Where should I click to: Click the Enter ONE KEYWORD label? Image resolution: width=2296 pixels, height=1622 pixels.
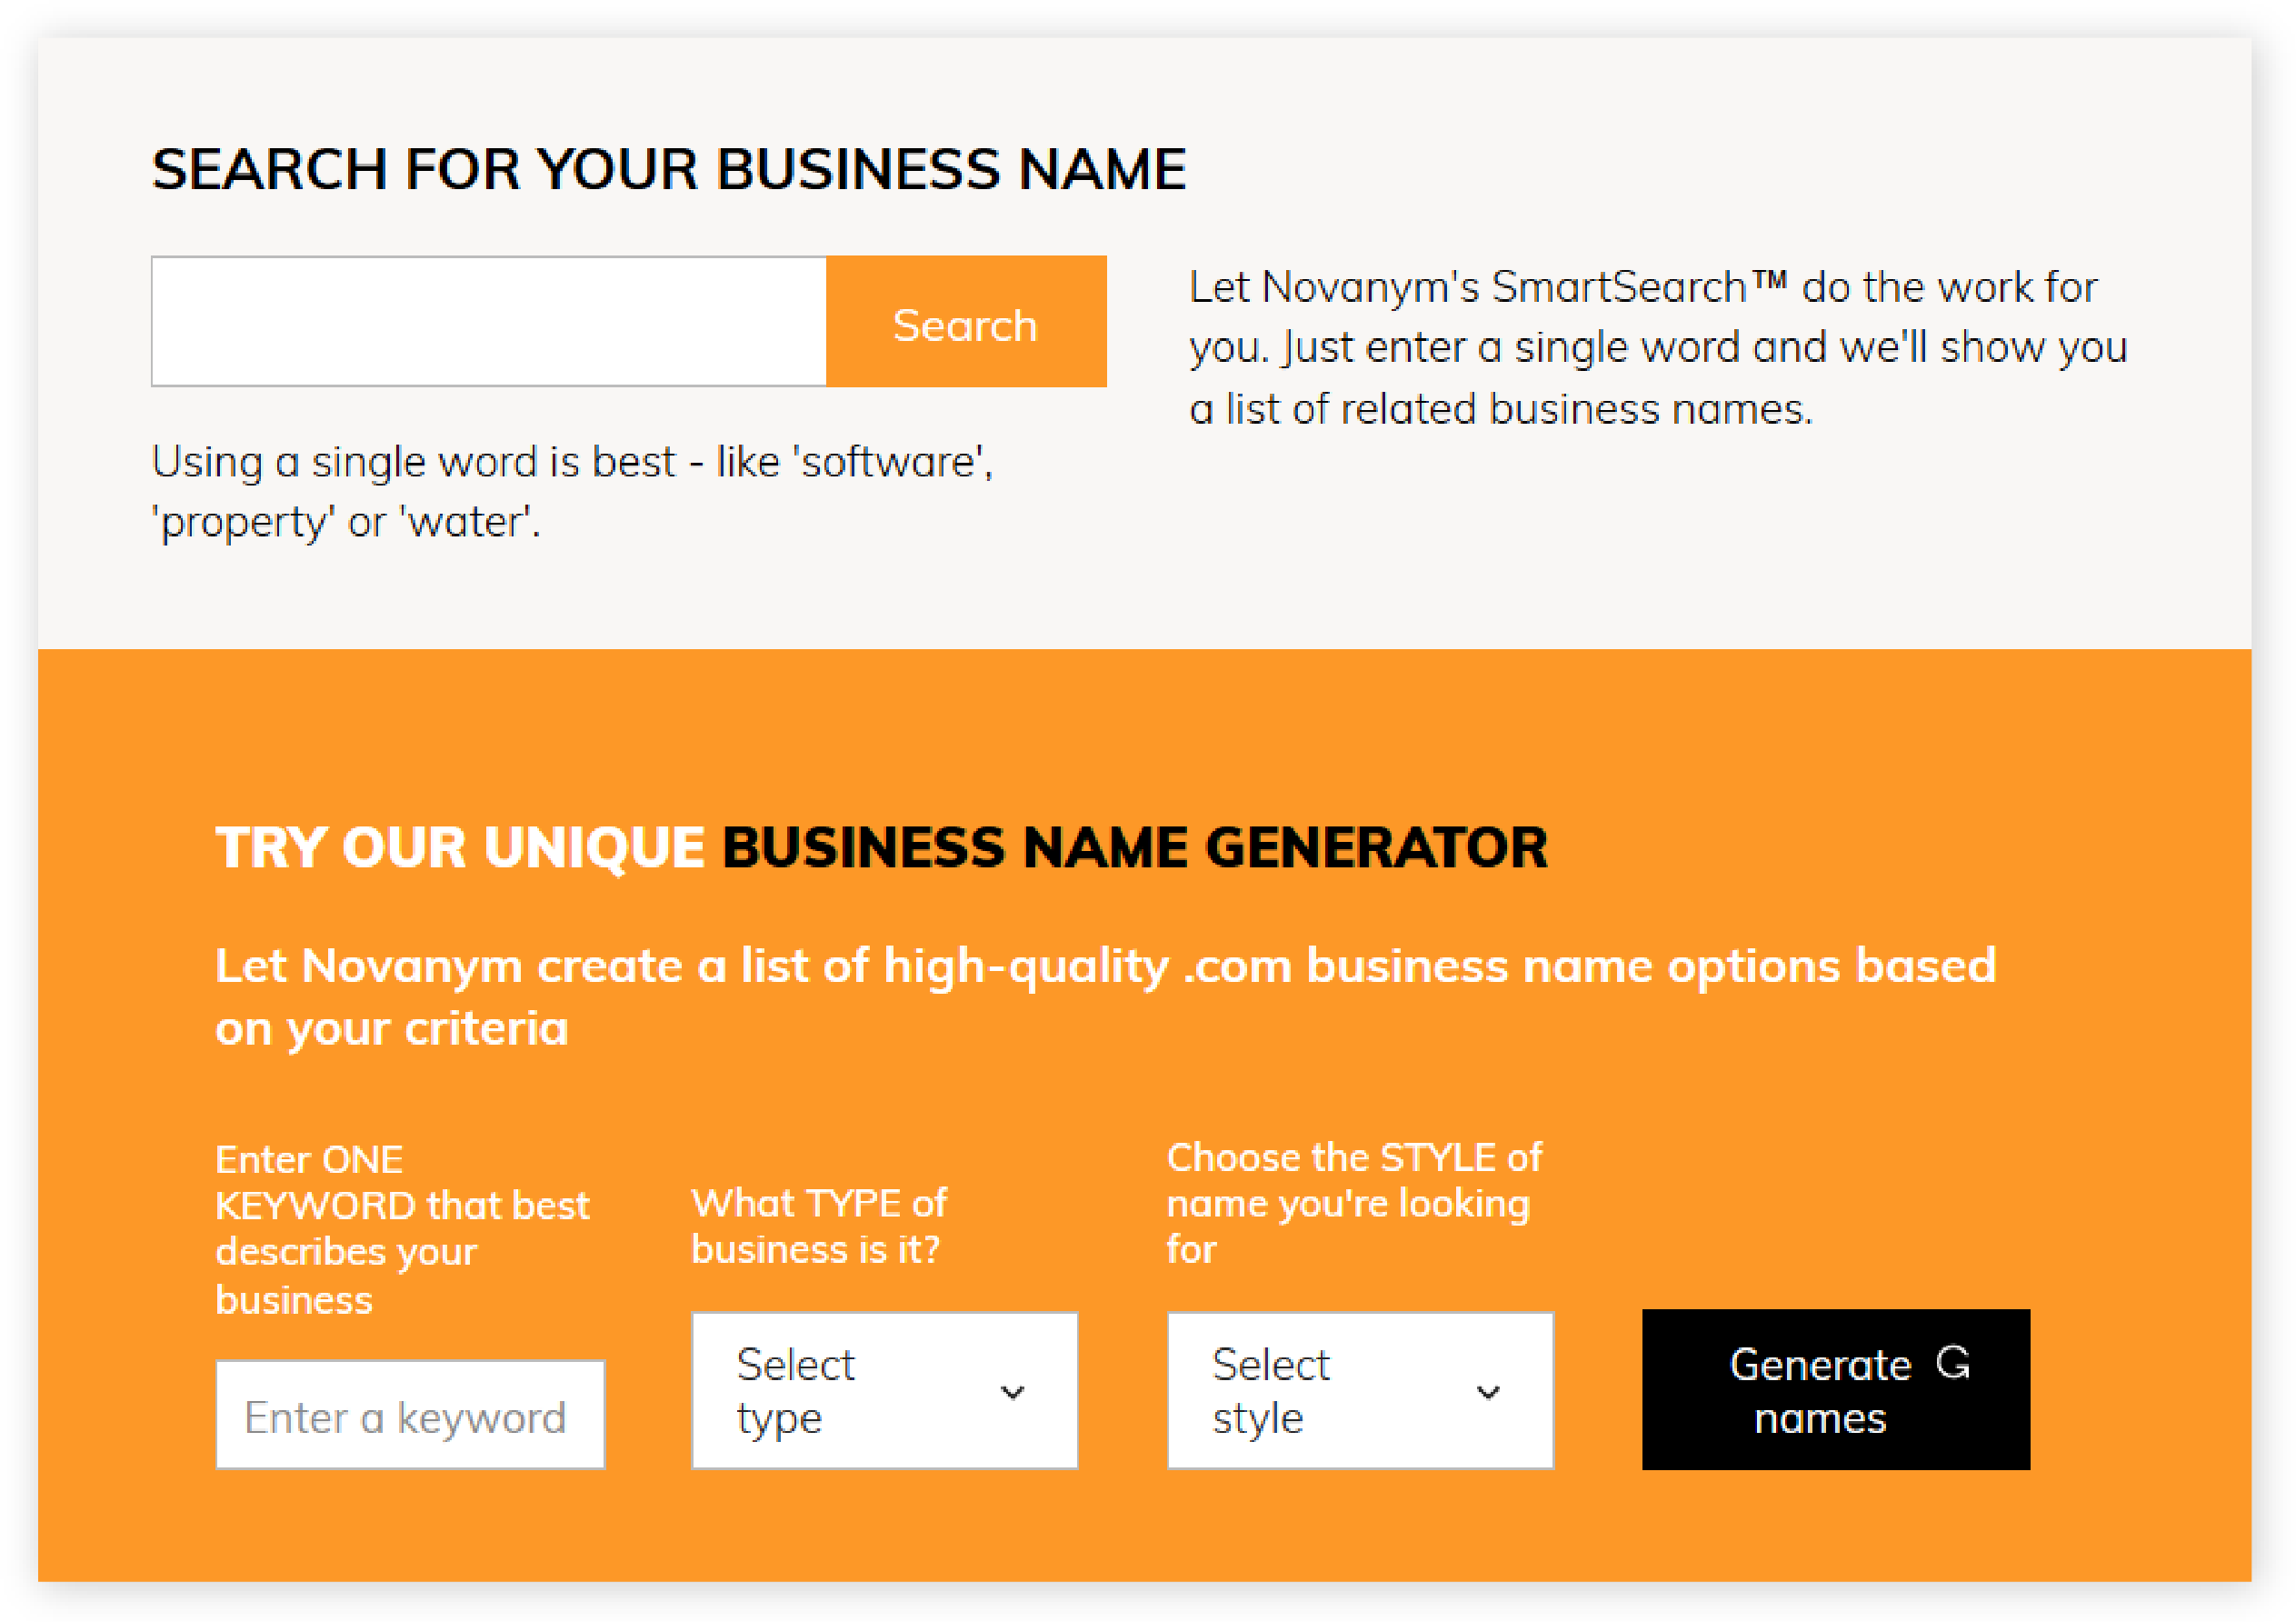pyautogui.click(x=402, y=1229)
